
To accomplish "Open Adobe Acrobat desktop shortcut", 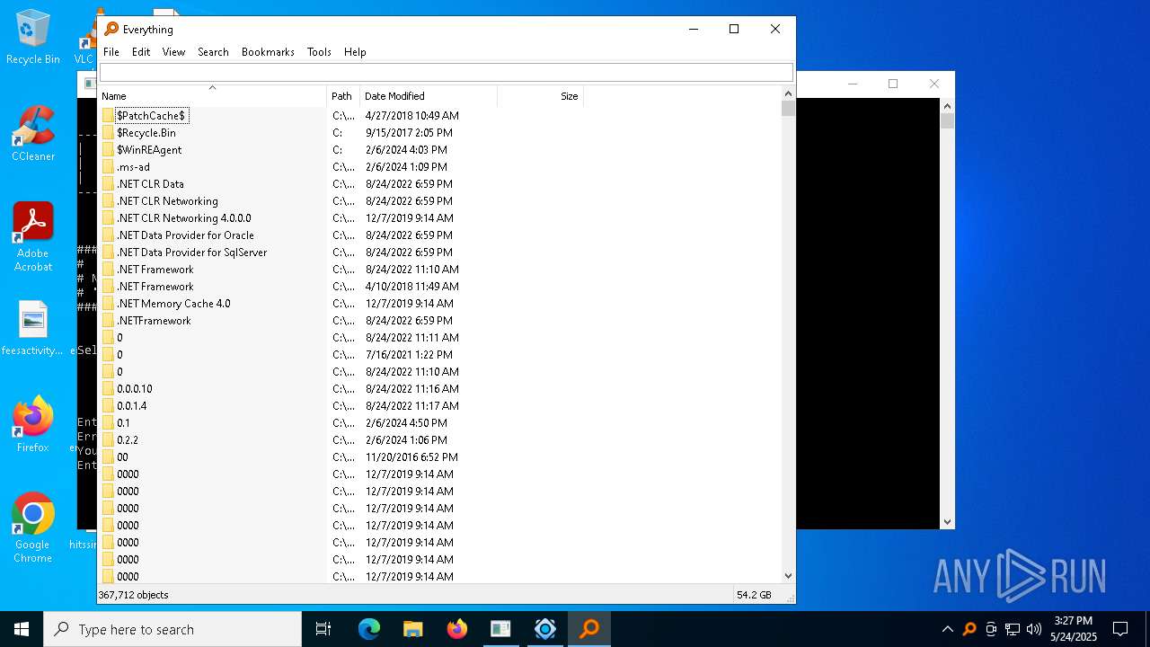I will coord(33,238).
